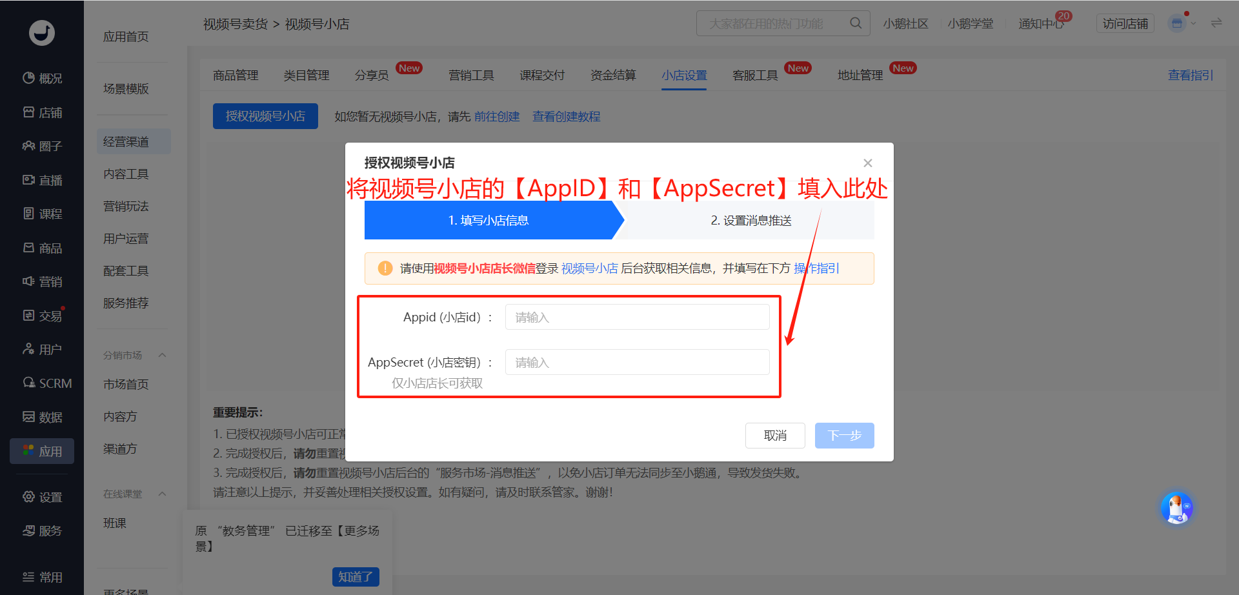Viewport: 1239px width, 595px height.
Task: Select 应用 apps section in sidebar
Action: [x=42, y=451]
